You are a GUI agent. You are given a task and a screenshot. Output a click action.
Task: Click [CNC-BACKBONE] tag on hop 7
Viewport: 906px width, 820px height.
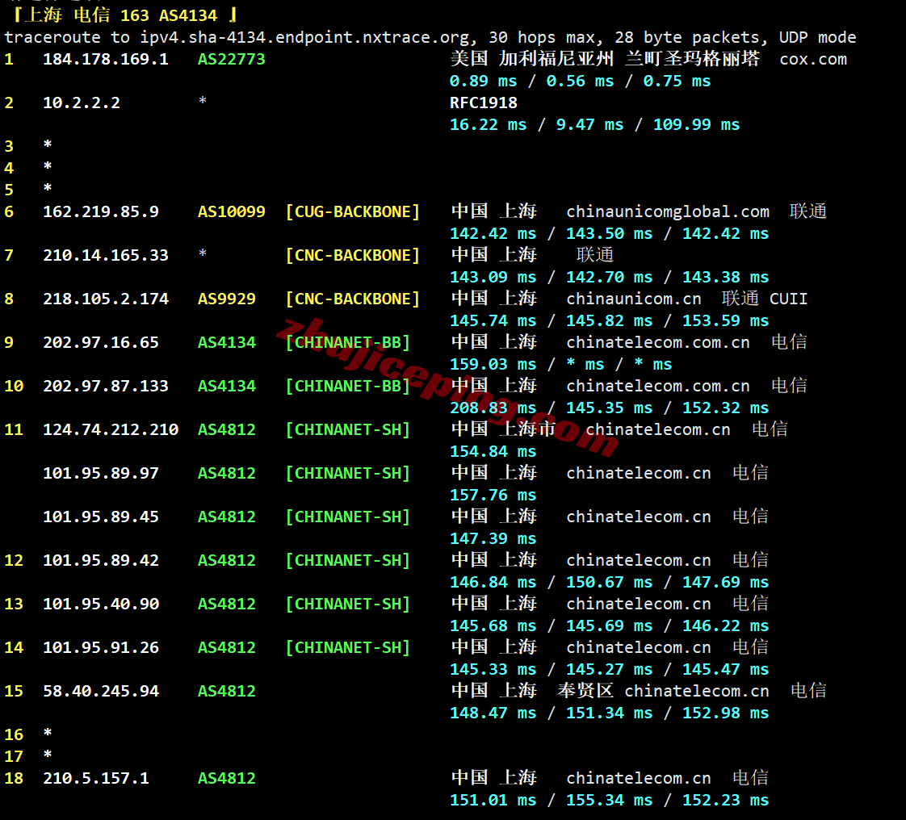tap(352, 256)
